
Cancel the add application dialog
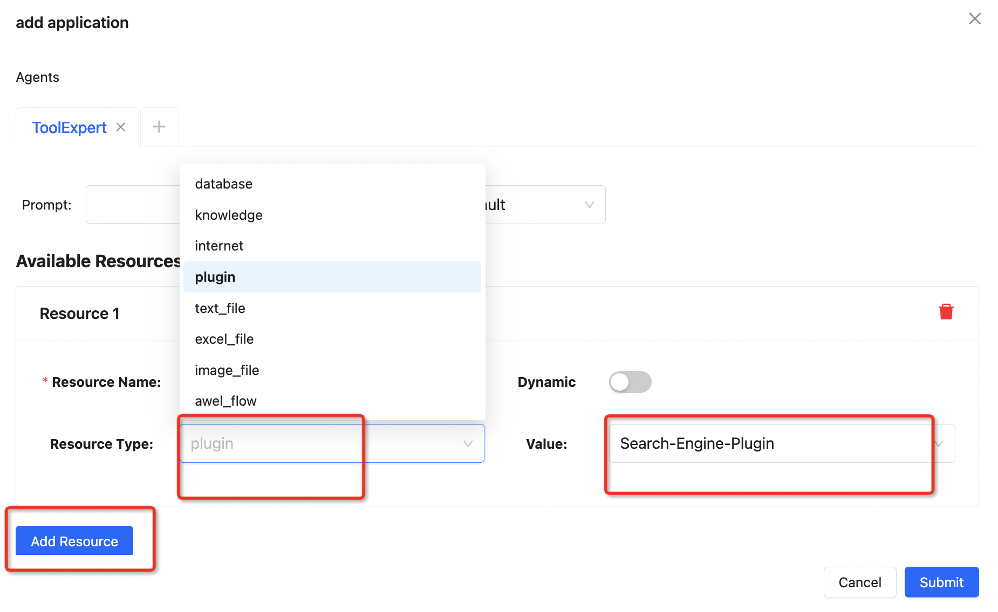[x=859, y=582]
